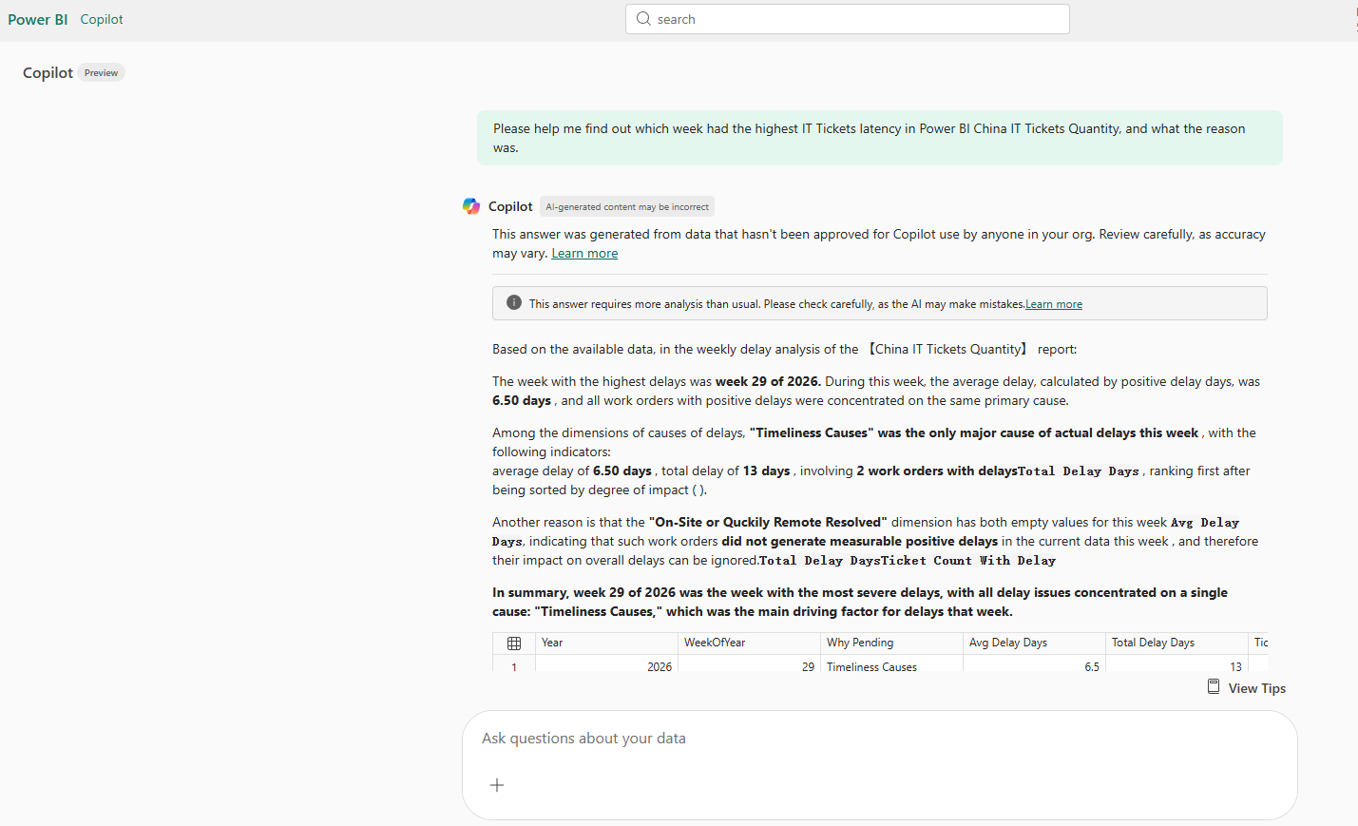Focus the top search box
This screenshot has width=1358, height=826.
click(848, 19)
